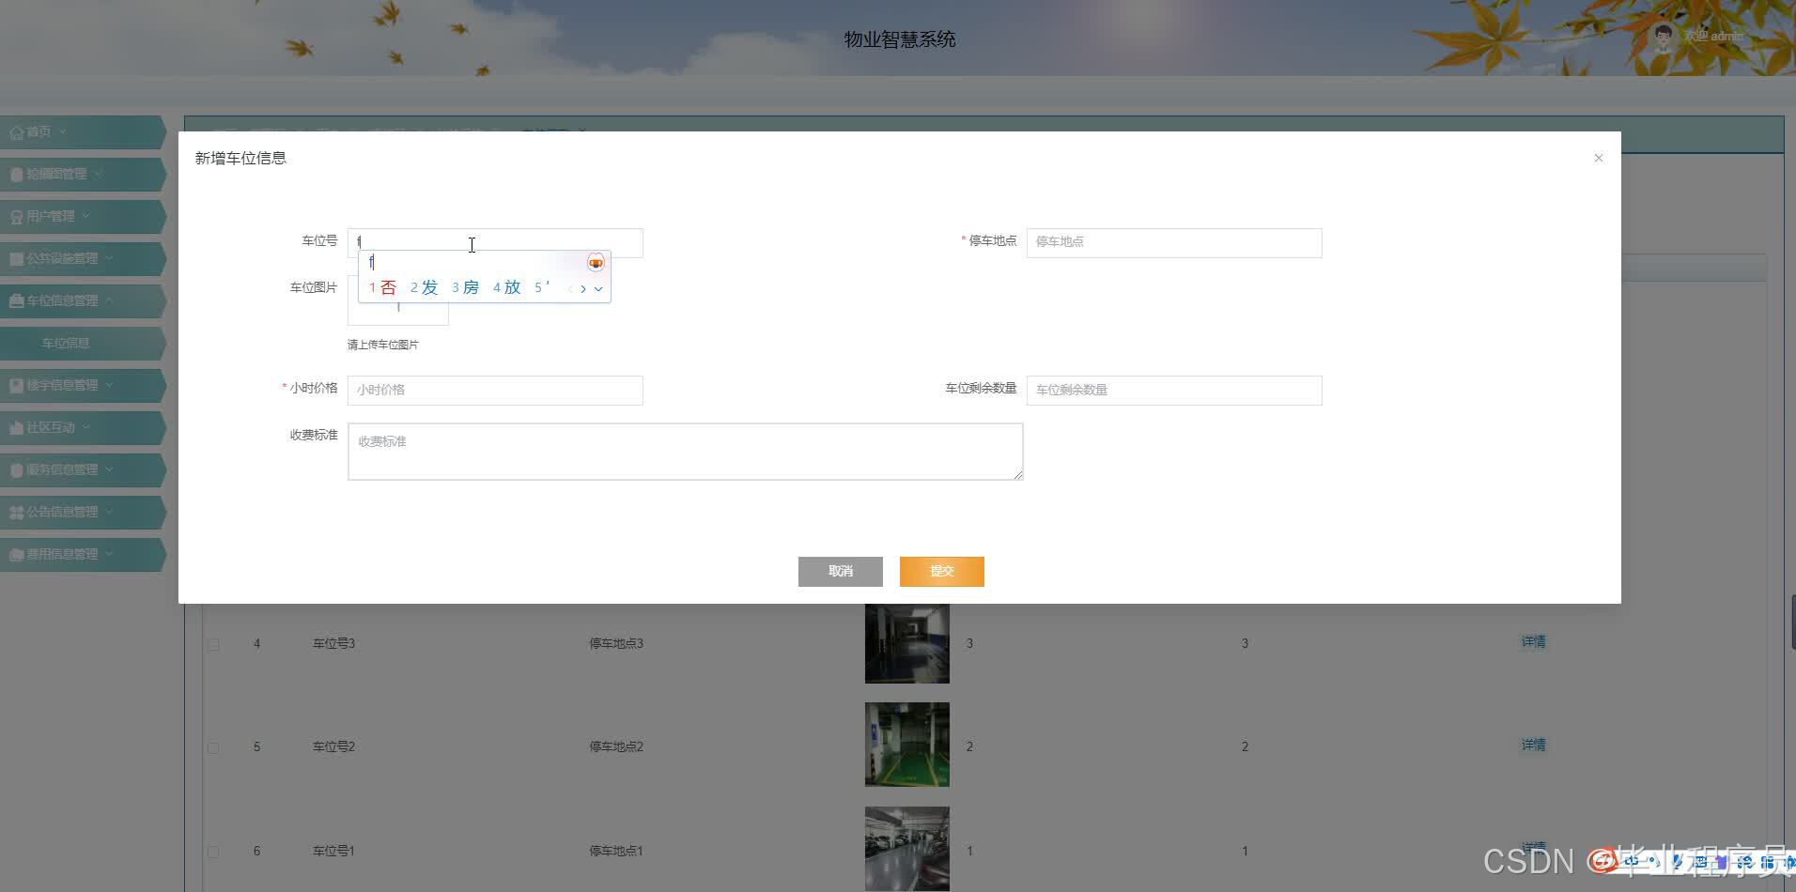Click the 提交 submit button
1796x892 pixels.
pyautogui.click(x=941, y=571)
